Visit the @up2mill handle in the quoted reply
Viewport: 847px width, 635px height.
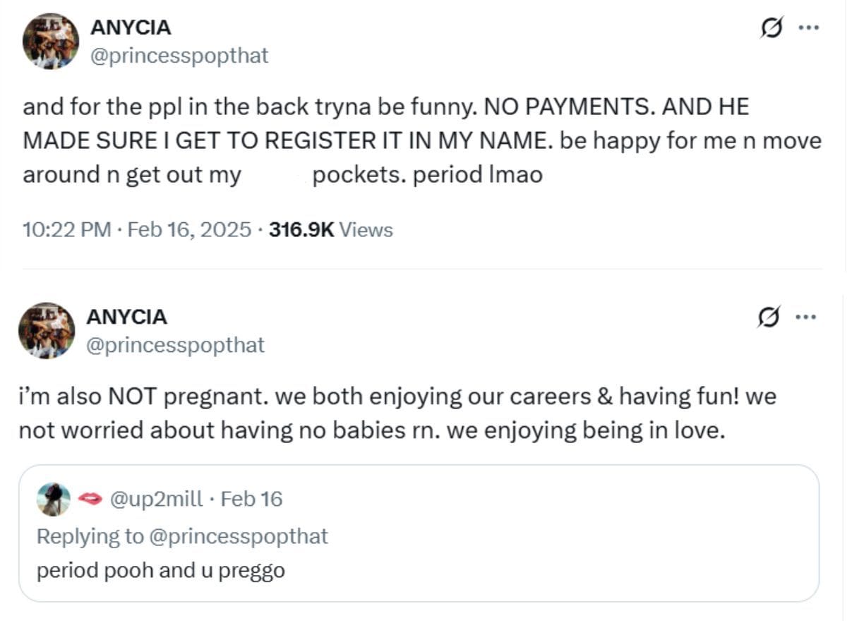coord(156,500)
